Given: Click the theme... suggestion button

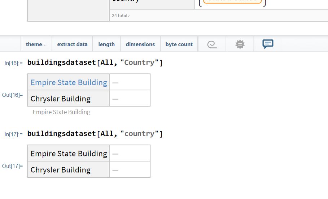Looking at the screenshot, I should pos(36,44).
